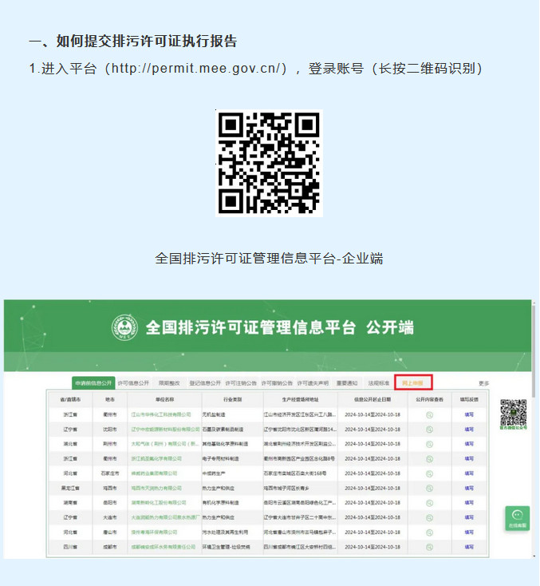Click 填写 in the 石家庄市 row
This screenshot has width=540, height=586.
click(469, 473)
